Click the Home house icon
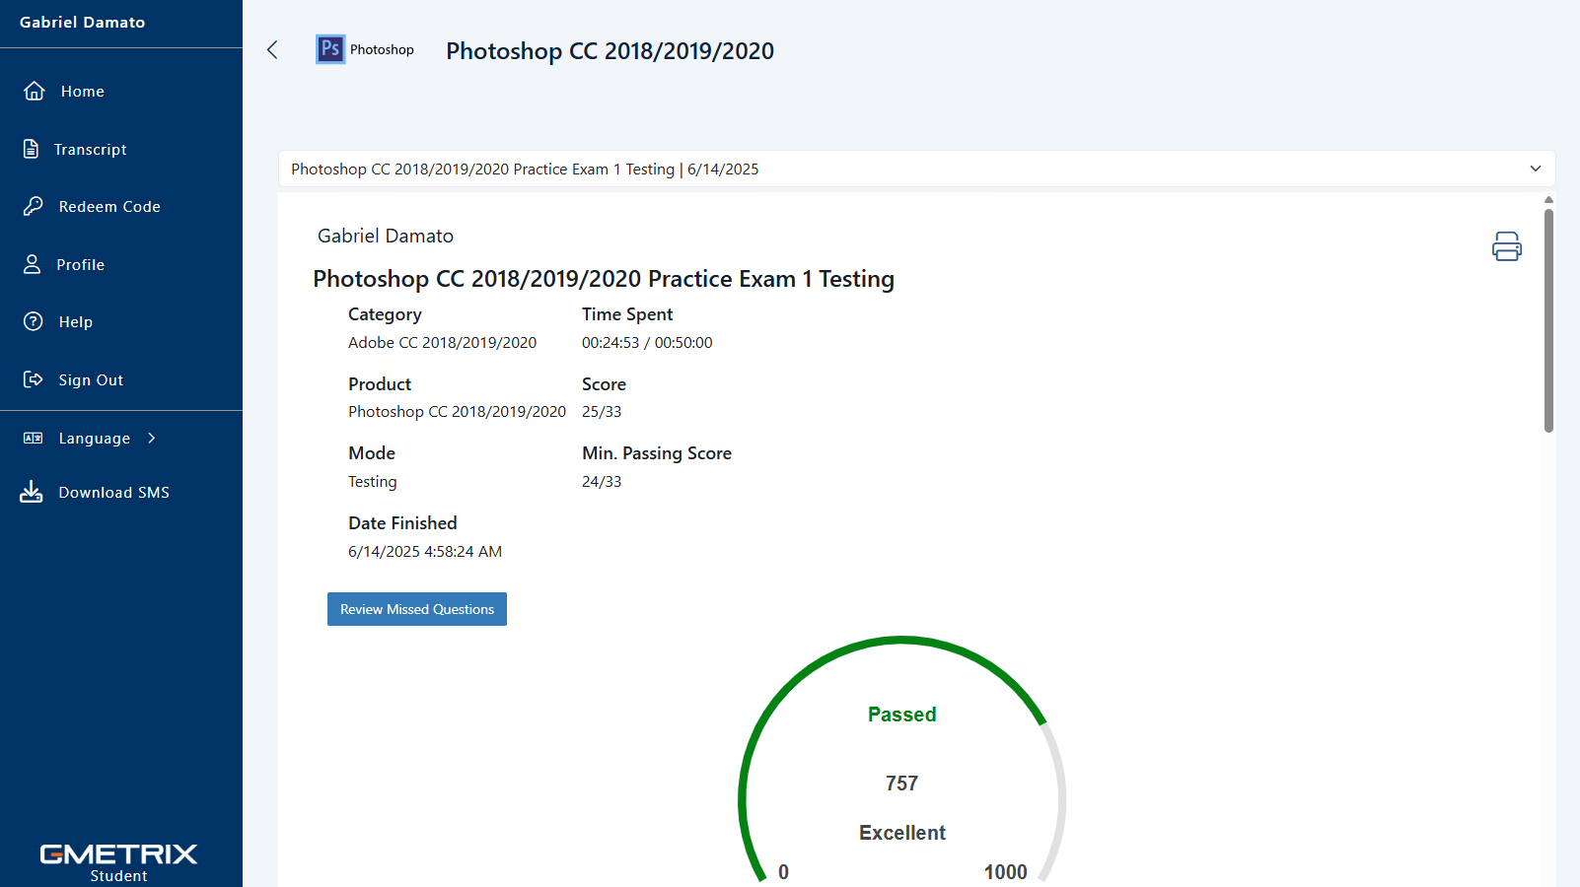 tap(35, 91)
